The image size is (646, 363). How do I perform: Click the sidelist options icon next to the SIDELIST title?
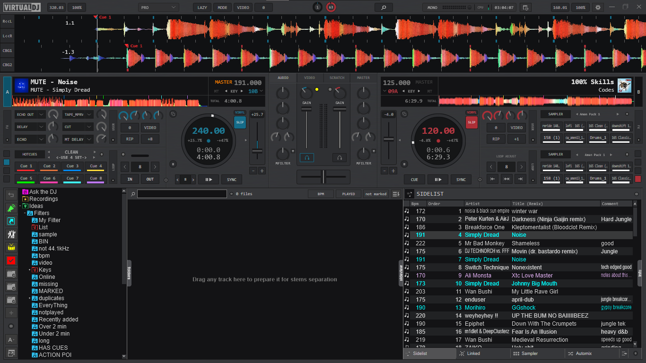(x=410, y=194)
